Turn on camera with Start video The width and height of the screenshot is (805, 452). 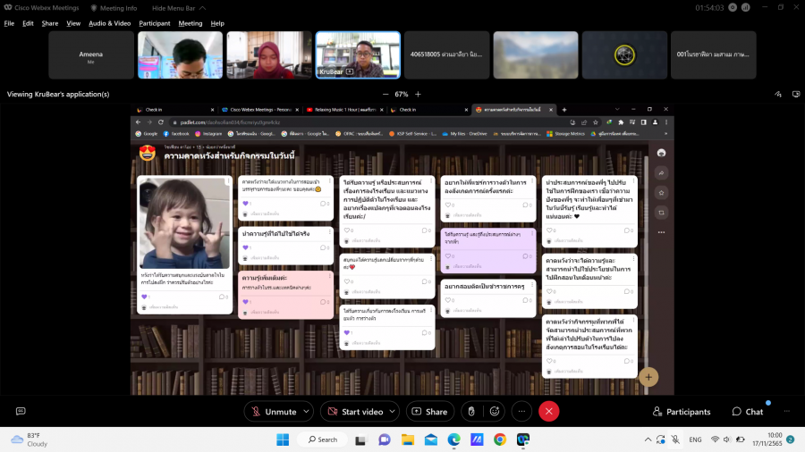pos(355,412)
